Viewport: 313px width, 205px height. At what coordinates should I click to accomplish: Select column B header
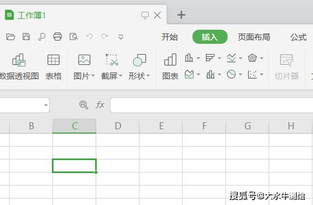tap(31, 126)
